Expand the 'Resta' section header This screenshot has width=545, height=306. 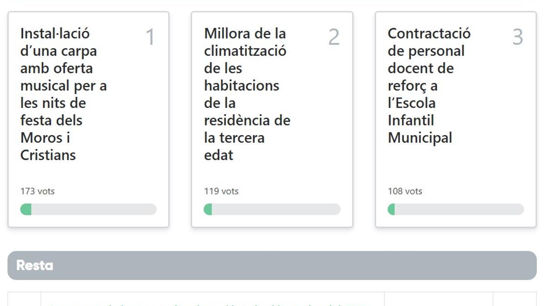click(x=34, y=265)
